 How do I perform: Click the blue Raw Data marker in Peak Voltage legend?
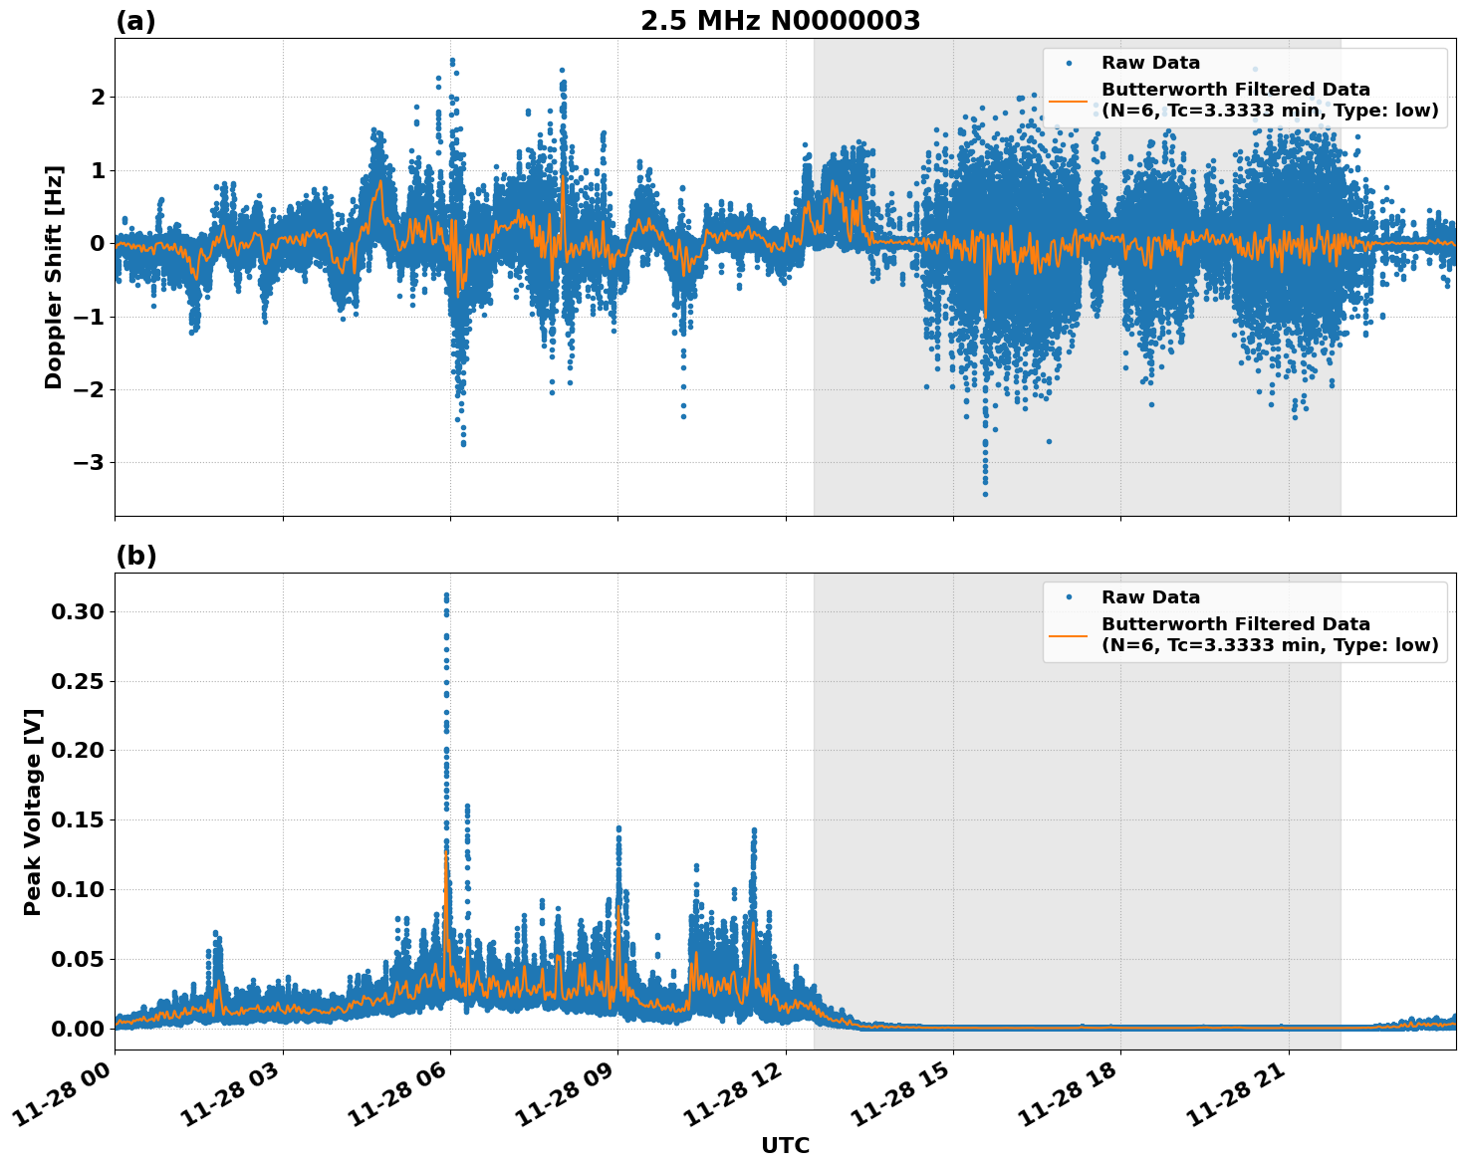pos(1069,598)
